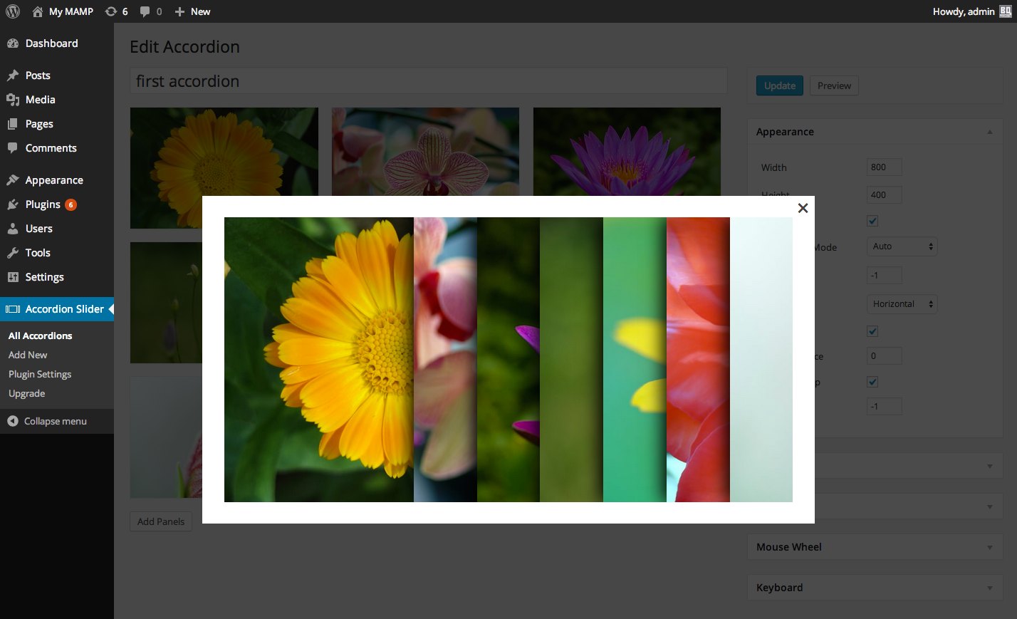Click the Plugins update count badge 6
Screen dimensions: 1017x619
pos(71,204)
